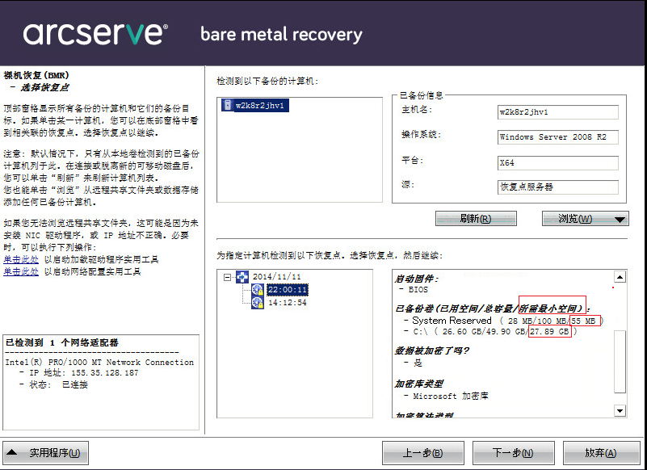
Task: Select the w2k8r2jhv1 computer icon
Action: click(227, 105)
